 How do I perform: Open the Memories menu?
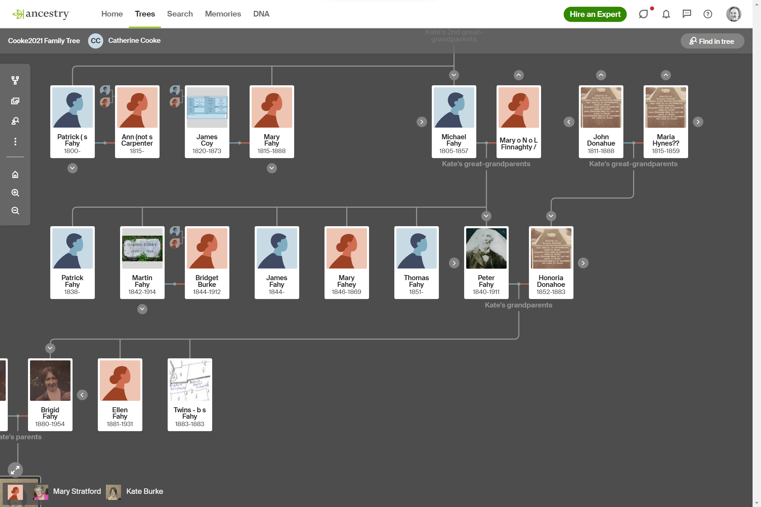pyautogui.click(x=223, y=14)
